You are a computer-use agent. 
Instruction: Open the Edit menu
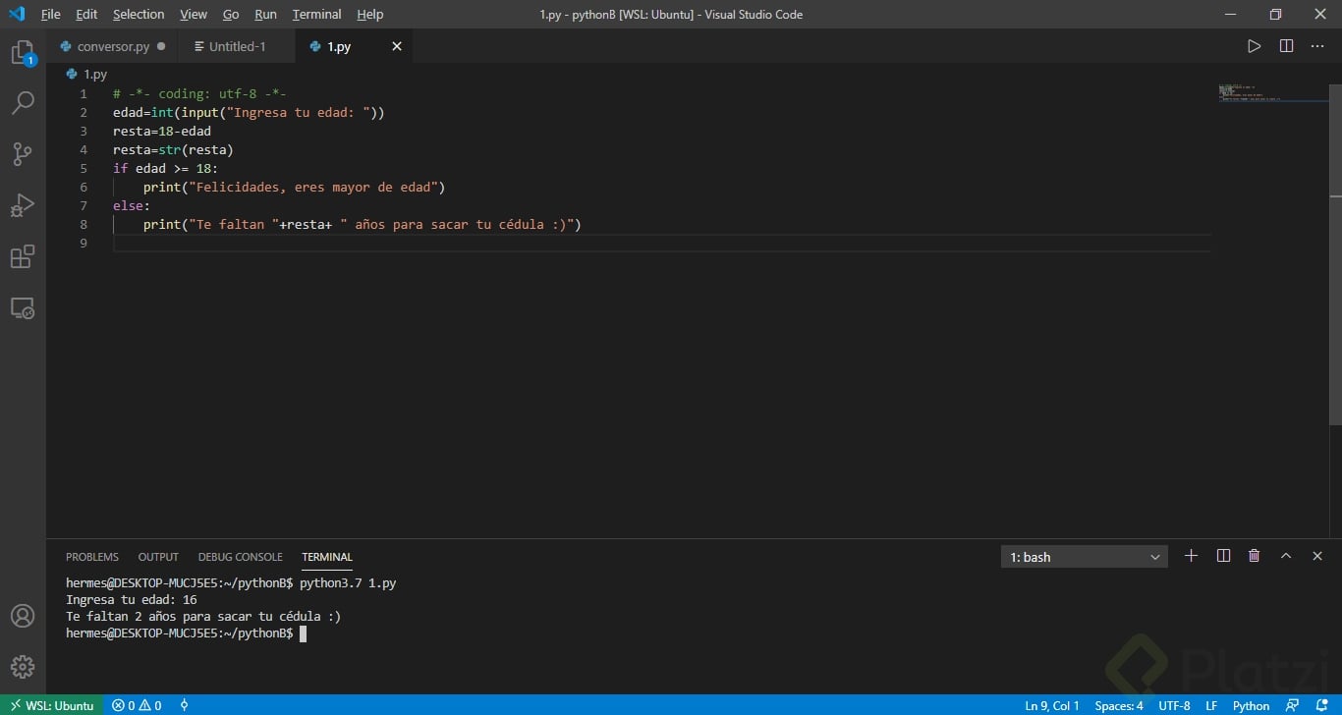(x=86, y=14)
